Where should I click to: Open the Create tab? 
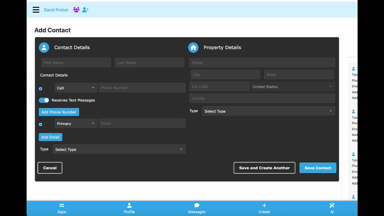264,208
